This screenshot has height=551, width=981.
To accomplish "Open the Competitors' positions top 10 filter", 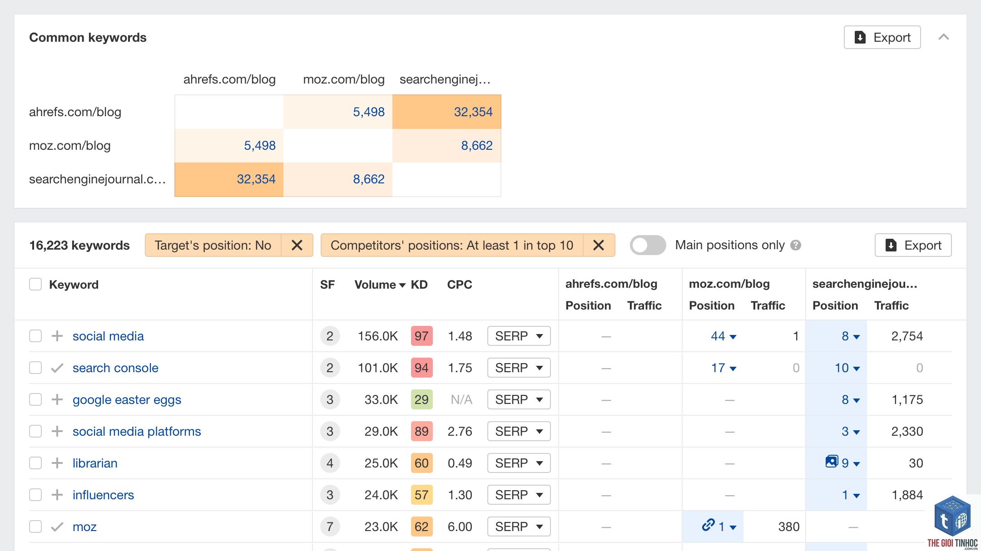I will [x=452, y=245].
